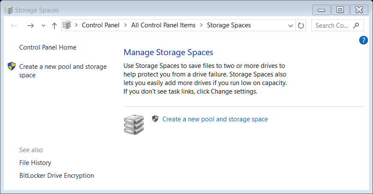The width and height of the screenshot is (373, 194).
Task: Click main Create a new pool and storage space link
Action: coord(215,119)
